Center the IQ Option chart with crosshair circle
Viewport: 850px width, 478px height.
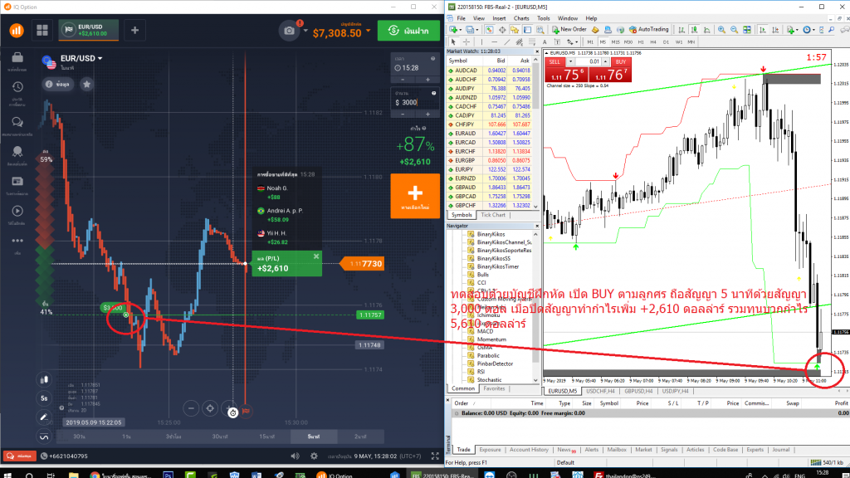tap(210, 408)
